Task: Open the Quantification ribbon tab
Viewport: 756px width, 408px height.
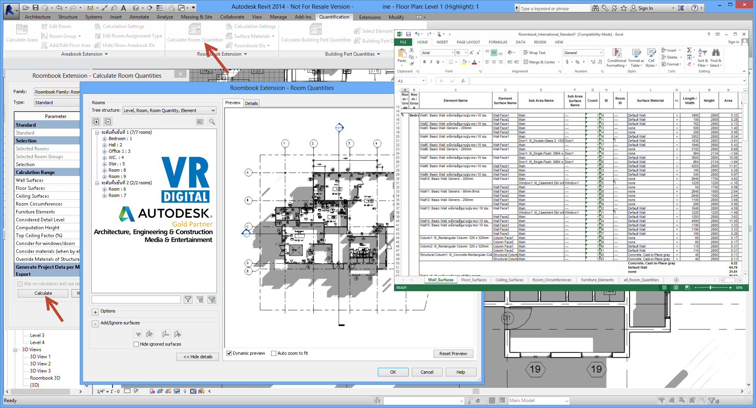Action: pos(334,17)
